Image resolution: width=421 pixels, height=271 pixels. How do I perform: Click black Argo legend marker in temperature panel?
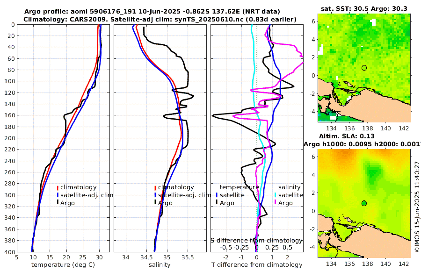pos(58,203)
